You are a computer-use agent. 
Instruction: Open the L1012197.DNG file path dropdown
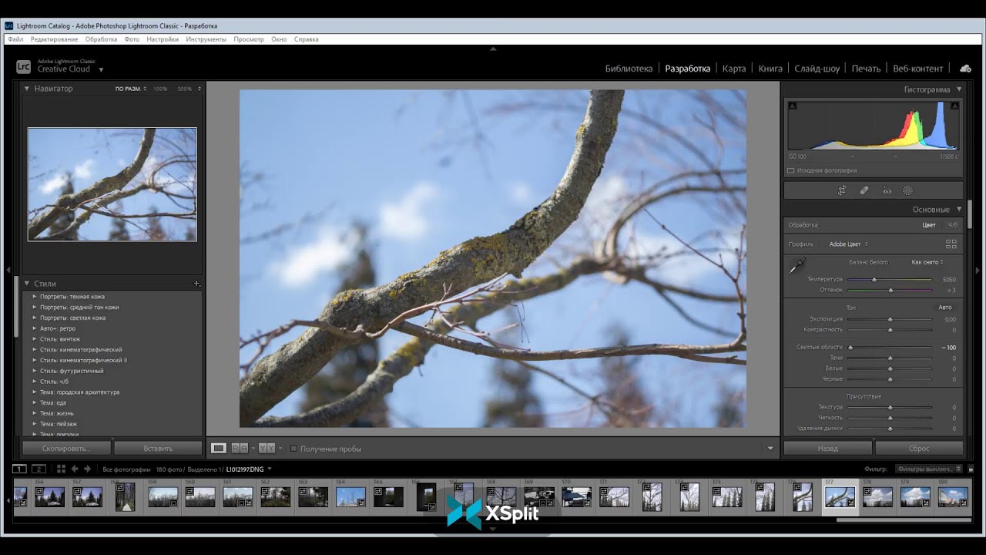click(270, 469)
